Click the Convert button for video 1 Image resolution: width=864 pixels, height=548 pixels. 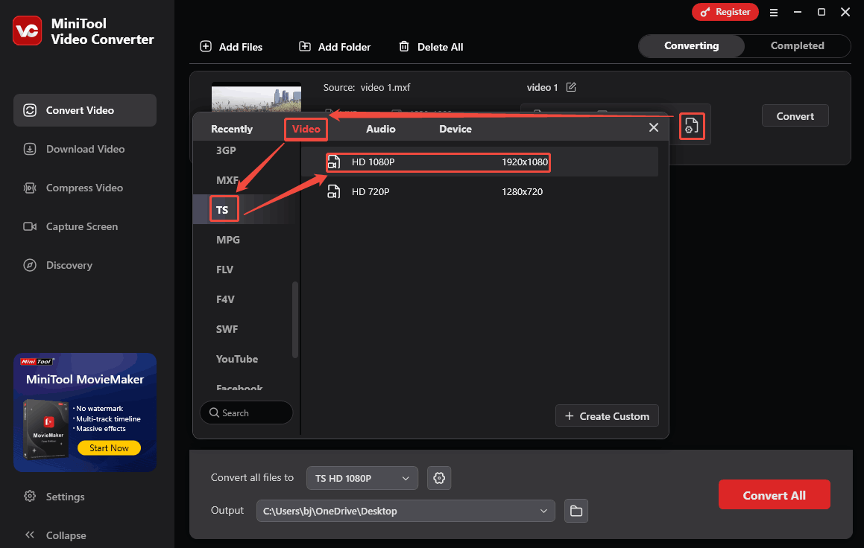795,115
